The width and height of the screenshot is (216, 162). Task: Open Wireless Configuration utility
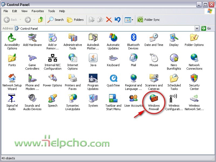point(174,102)
